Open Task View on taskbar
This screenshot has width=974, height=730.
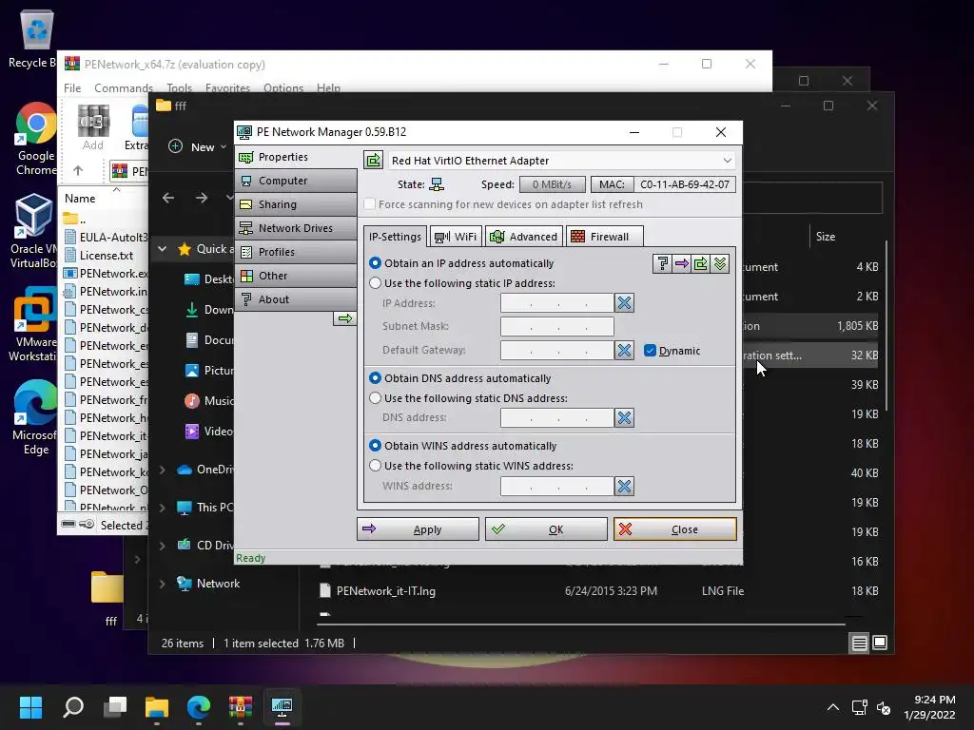click(115, 706)
